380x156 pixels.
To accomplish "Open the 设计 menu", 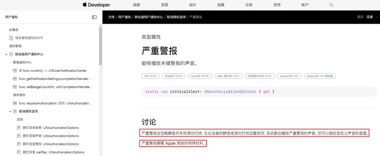I will pos(193,5).
